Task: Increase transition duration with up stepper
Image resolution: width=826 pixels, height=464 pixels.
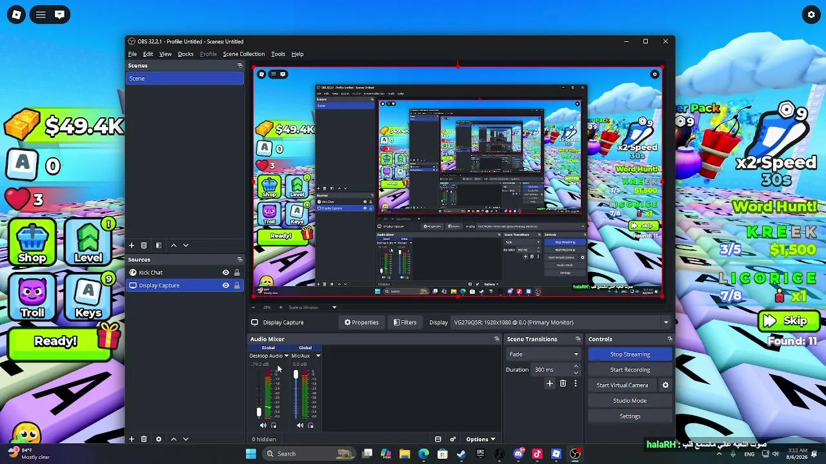Action: click(x=576, y=367)
